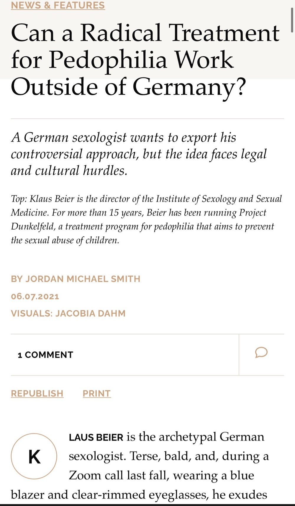Screen dimensions: 295x506
Task: Click the circled K drop cap
Action: [34, 456]
